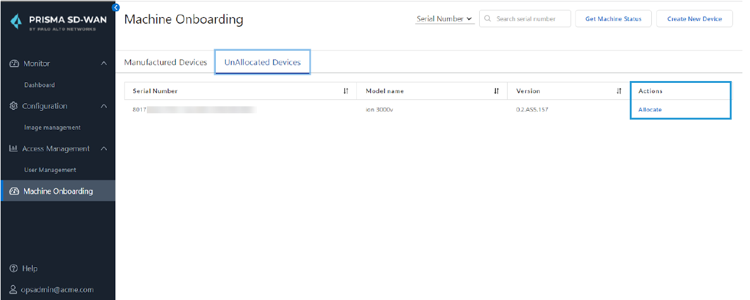Click the Monitor section label

[36, 64]
